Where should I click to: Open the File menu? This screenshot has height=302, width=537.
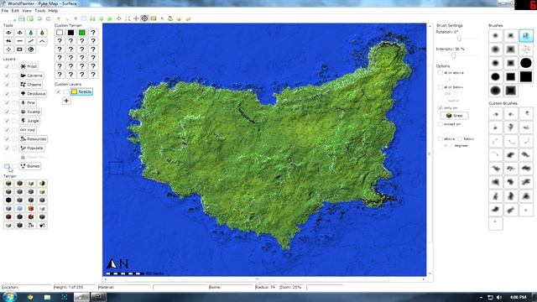[5, 11]
